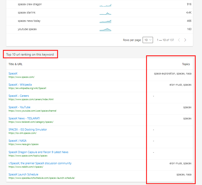Click the Wikipedia row's 'elon musk, spacex' topics
202x185 pixels.
tap(180, 85)
